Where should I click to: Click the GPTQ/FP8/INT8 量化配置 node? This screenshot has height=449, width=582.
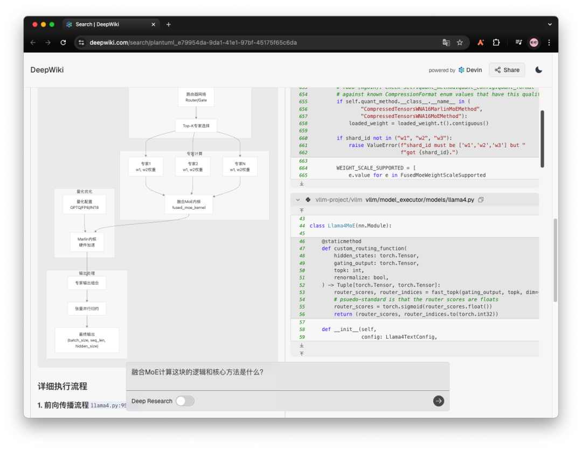tap(84, 205)
